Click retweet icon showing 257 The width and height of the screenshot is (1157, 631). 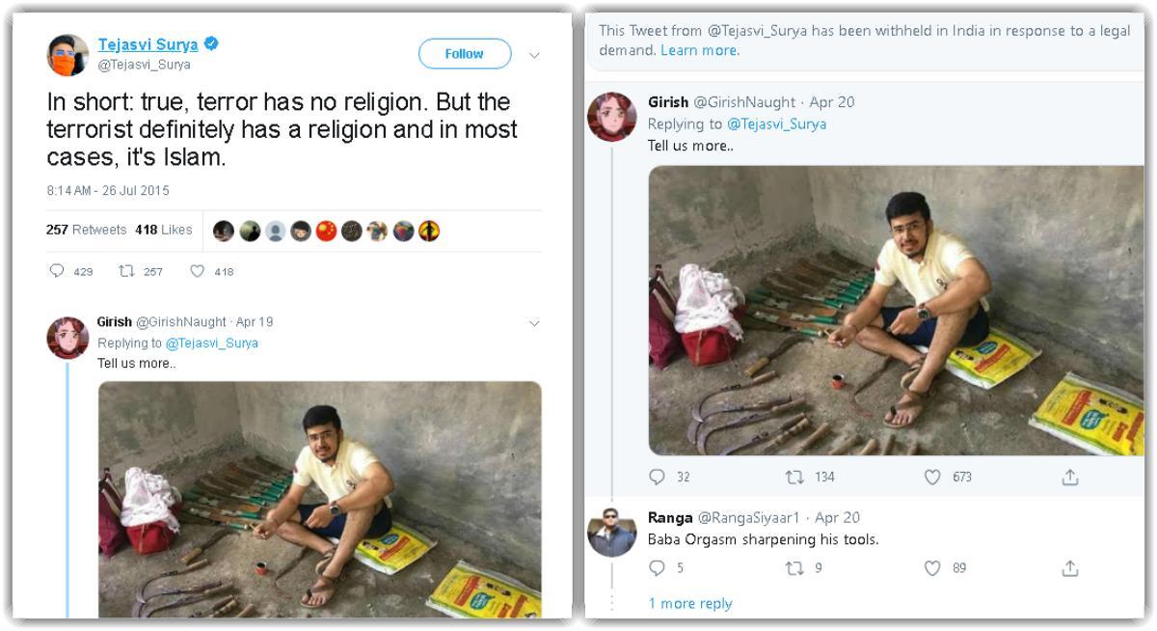(126, 271)
